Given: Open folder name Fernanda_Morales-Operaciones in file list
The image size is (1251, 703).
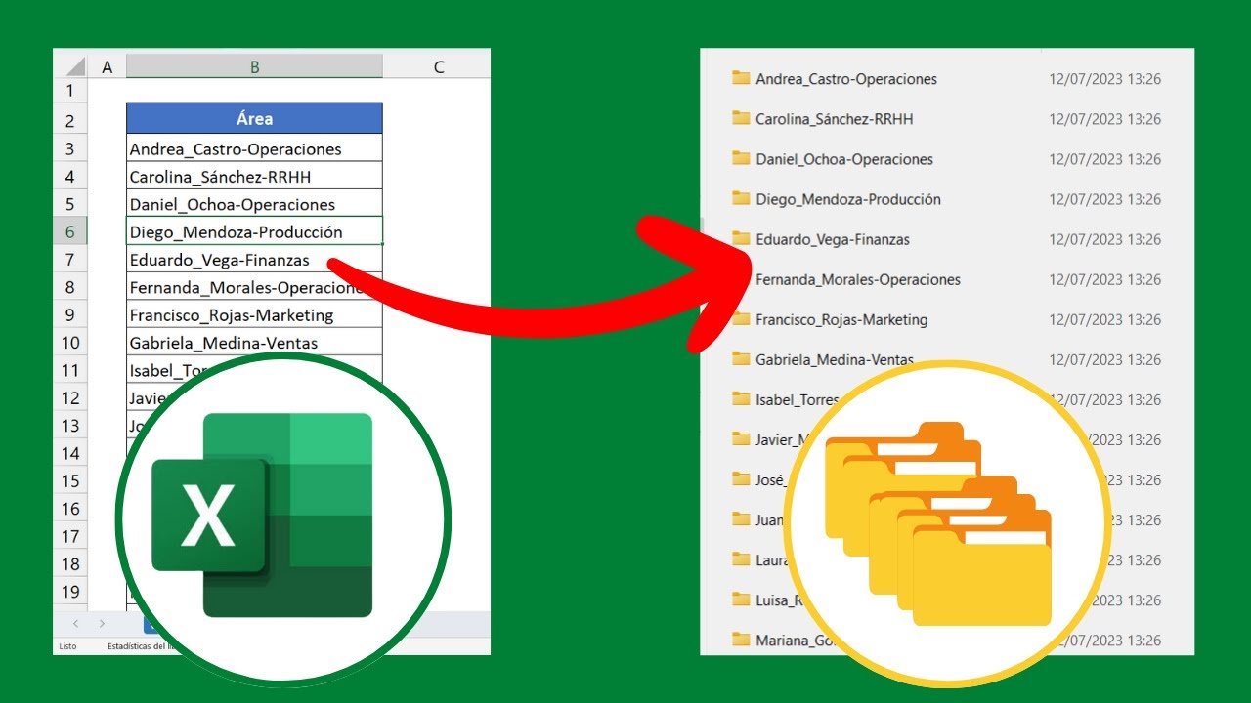Looking at the screenshot, I should tap(858, 279).
